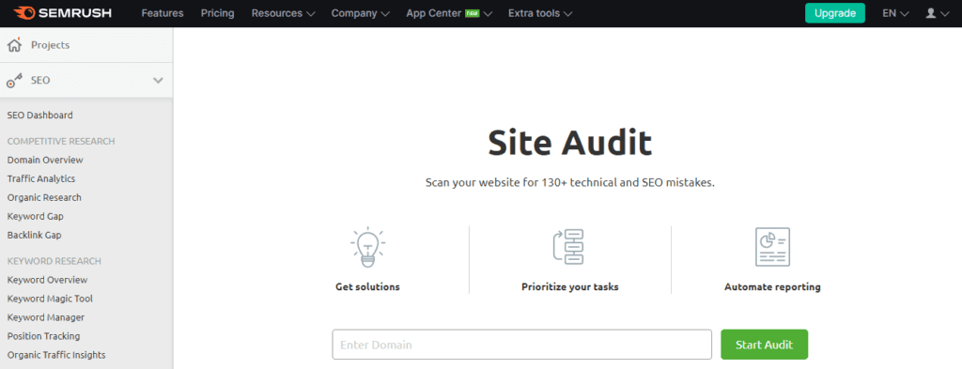Image resolution: width=962 pixels, height=369 pixels.
Task: Go to the Pricing page
Action: click(218, 13)
